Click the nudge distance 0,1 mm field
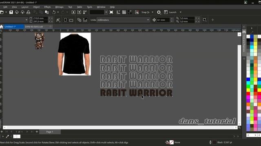This screenshot has height=146, width=261. [x=163, y=20]
